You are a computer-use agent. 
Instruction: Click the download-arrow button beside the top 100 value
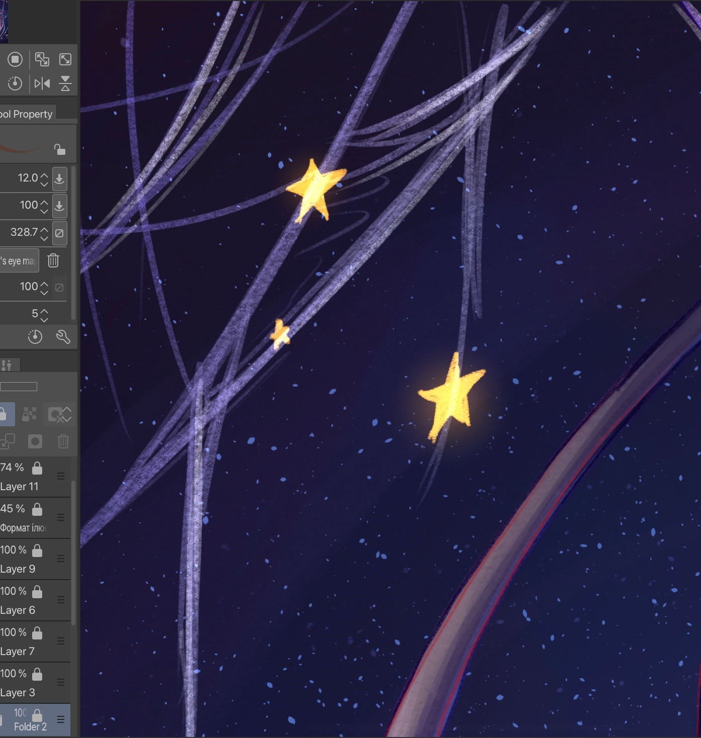[x=59, y=206]
